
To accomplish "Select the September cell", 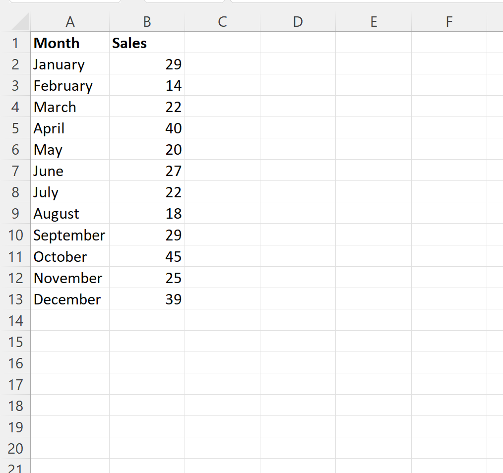I will (x=70, y=235).
